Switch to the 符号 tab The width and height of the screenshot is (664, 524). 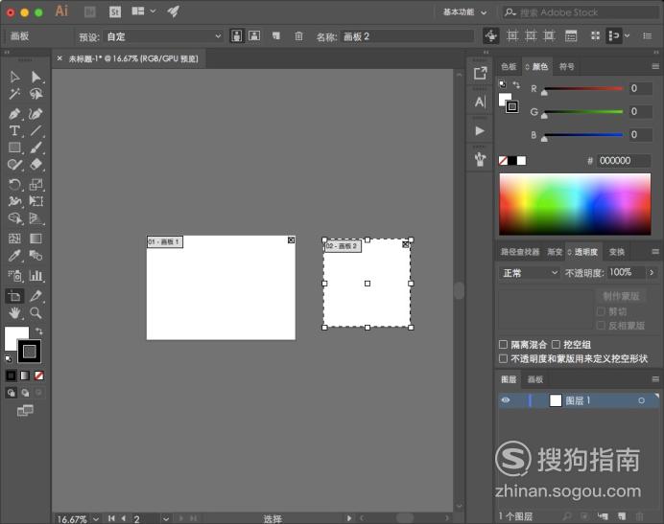coord(566,66)
